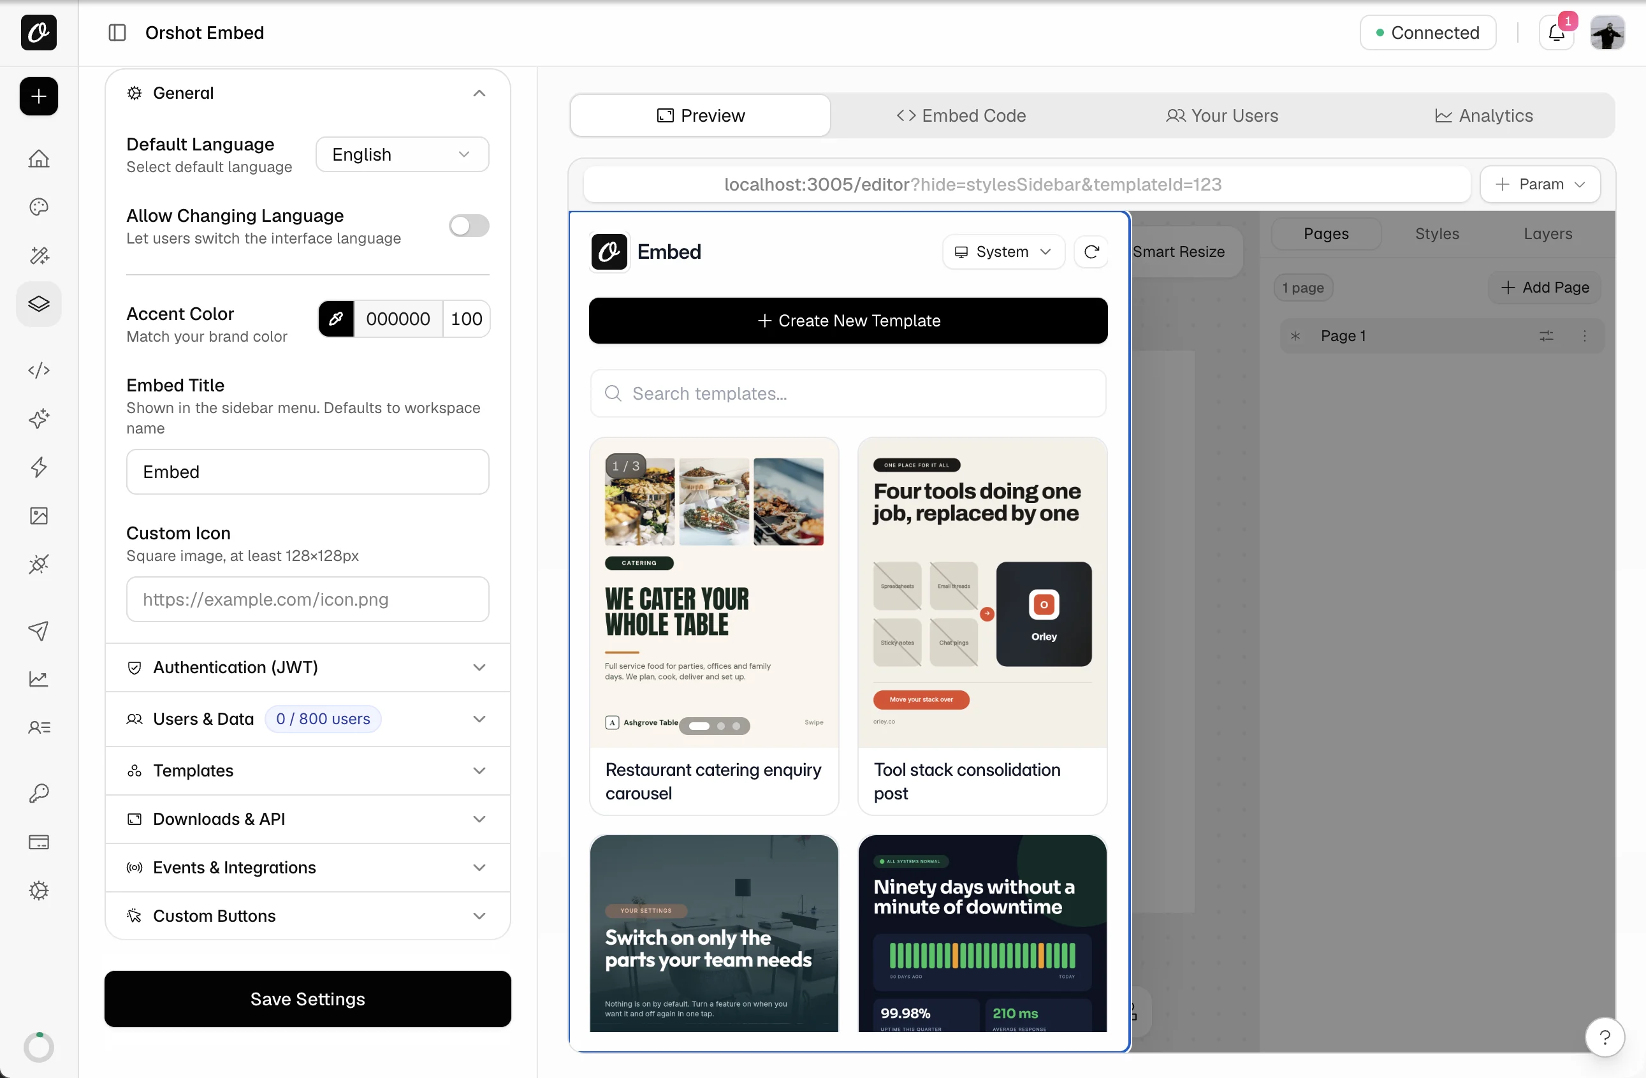Screen dimensions: 1646x1078
Task: Open the sparkles AI icon in sidebar
Action: pos(39,418)
